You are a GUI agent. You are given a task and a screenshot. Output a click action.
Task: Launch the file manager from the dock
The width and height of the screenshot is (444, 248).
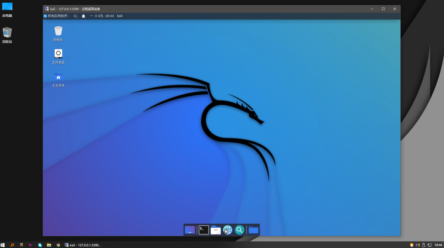215,230
